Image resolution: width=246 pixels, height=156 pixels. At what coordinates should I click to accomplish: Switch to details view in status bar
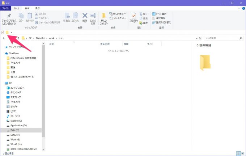pos(238,153)
